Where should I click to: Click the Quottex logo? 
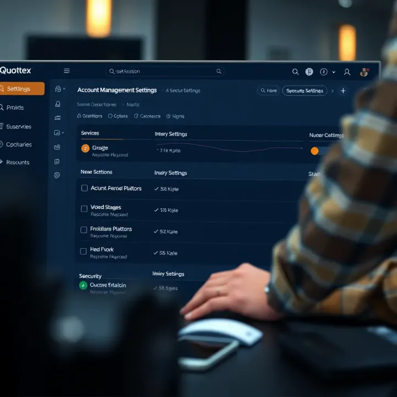click(x=15, y=71)
